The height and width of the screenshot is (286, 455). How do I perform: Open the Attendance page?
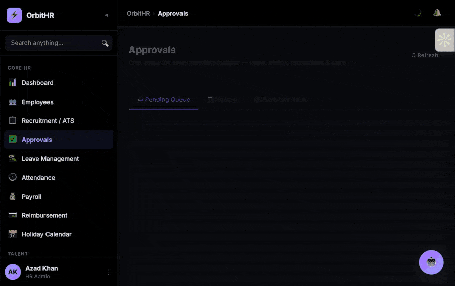(58, 177)
